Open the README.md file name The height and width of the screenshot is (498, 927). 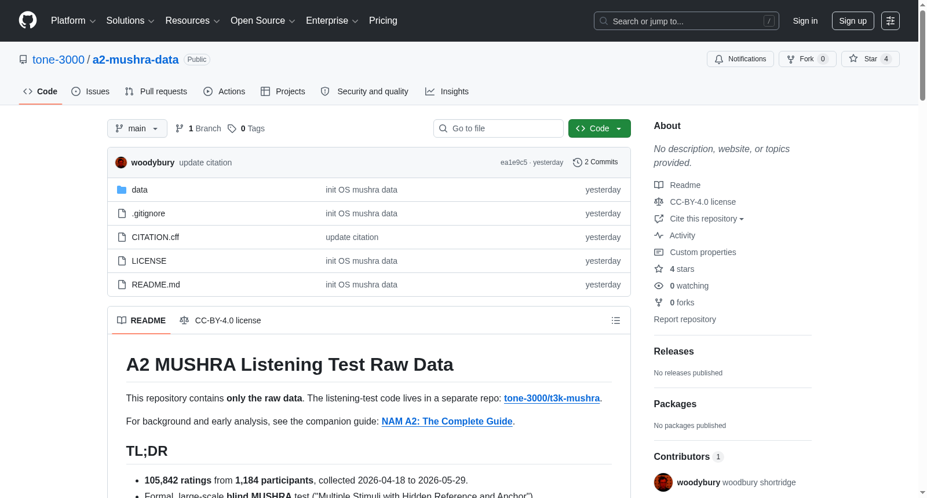click(x=156, y=285)
